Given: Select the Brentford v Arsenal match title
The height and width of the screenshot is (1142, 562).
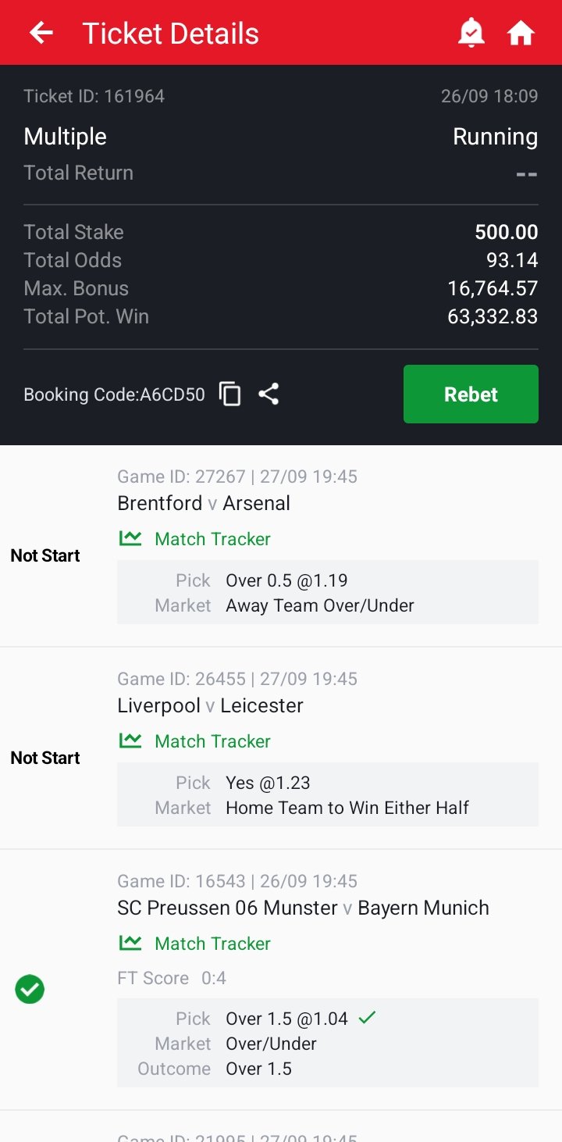Looking at the screenshot, I should tap(204, 503).
